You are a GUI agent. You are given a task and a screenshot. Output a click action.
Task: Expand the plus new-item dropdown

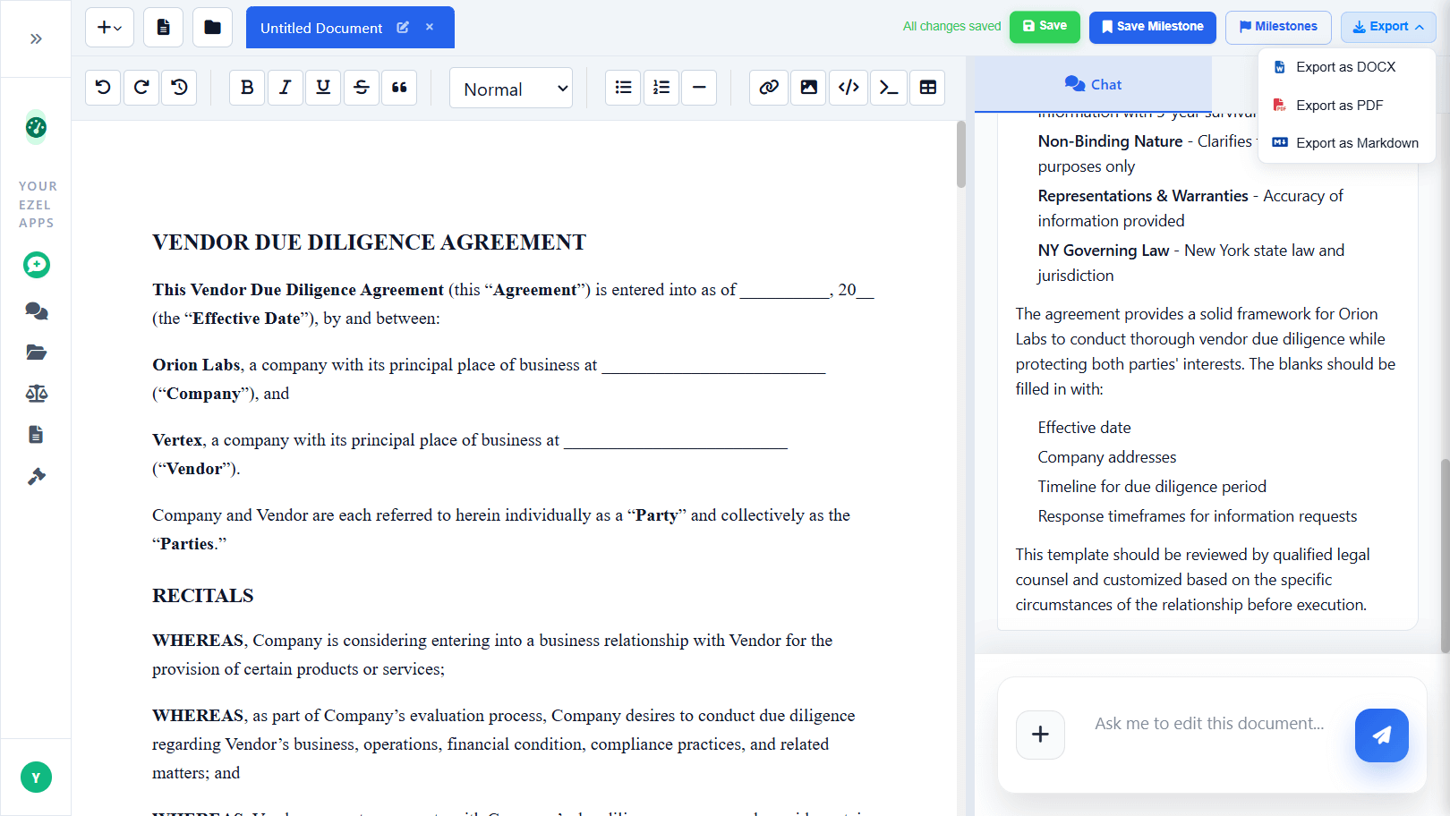pos(109,28)
